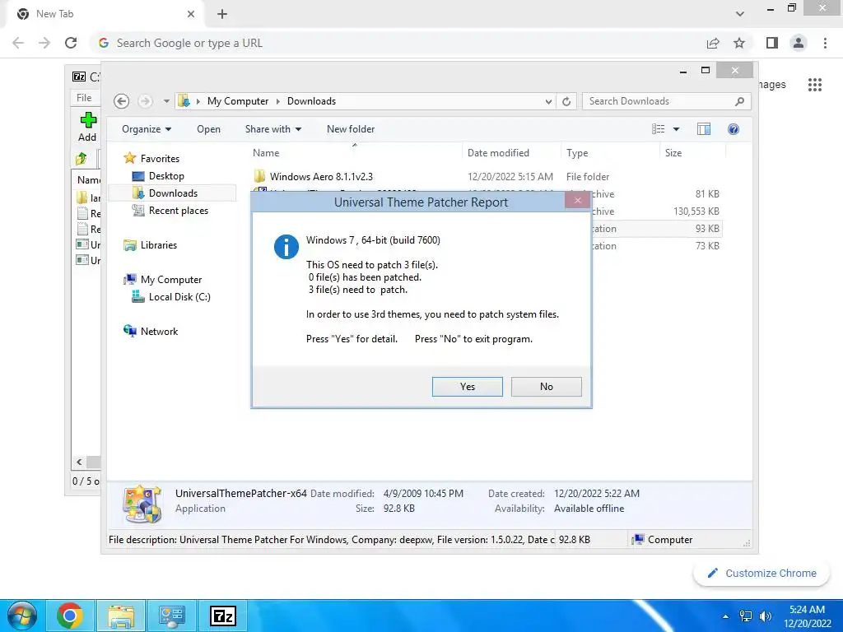843x632 pixels.
Task: Refresh the Downloads folder view
Action: click(x=566, y=101)
